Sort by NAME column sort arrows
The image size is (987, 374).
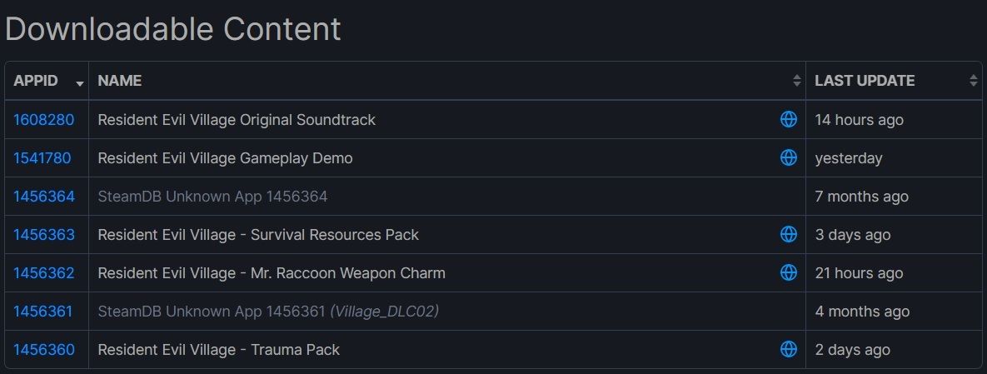coord(797,81)
